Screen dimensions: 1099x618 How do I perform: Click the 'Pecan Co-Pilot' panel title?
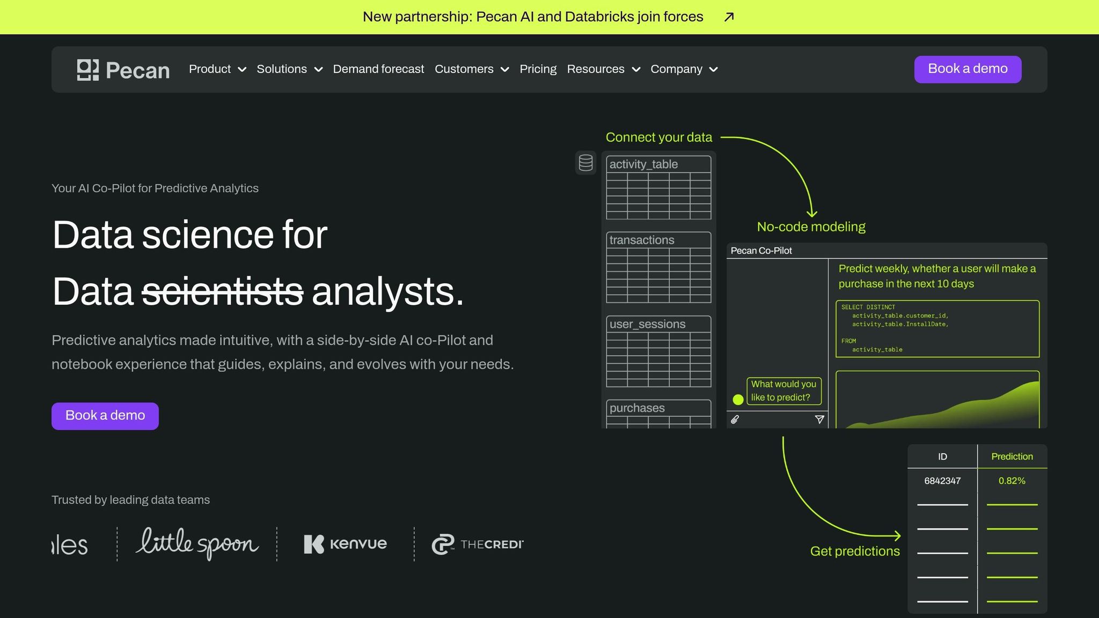[761, 251]
